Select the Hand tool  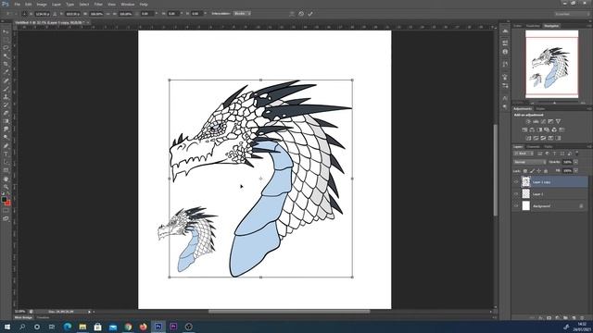tap(6, 179)
